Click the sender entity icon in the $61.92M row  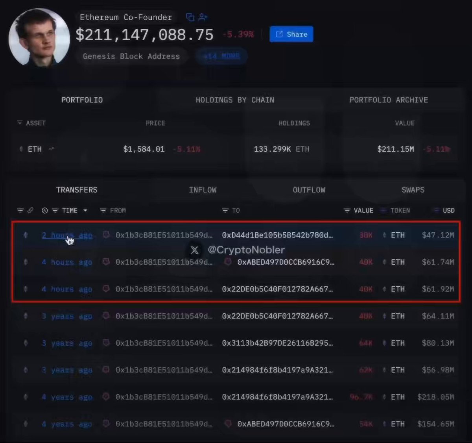point(106,289)
